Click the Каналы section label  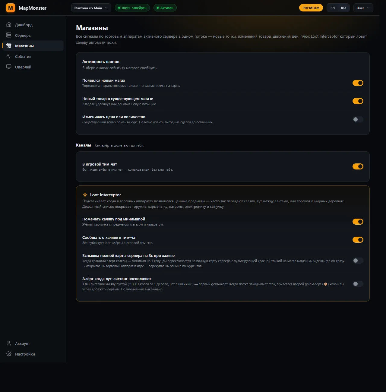coord(84,145)
